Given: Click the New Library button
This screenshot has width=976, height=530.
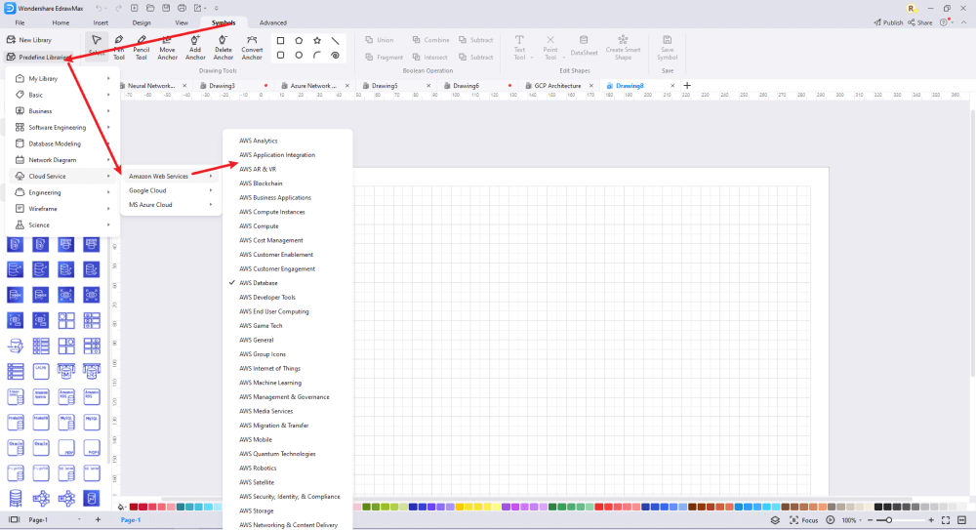Looking at the screenshot, I should pos(29,40).
